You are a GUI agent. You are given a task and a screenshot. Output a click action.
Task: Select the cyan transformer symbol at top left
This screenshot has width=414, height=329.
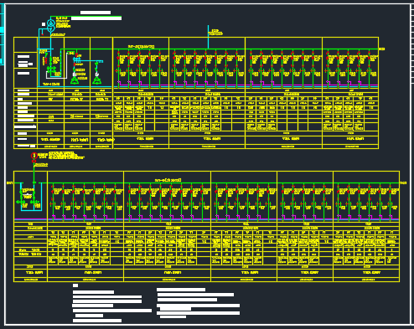pos(50,25)
